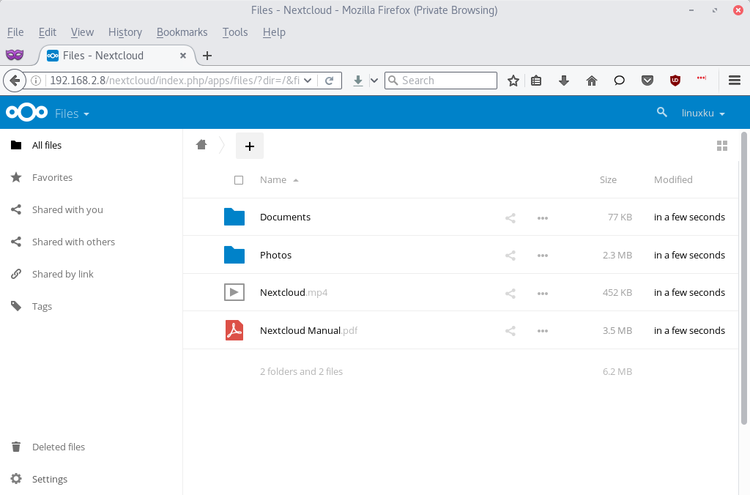The width and height of the screenshot is (750, 495).
Task: Click the site information icon
Action: tap(35, 81)
